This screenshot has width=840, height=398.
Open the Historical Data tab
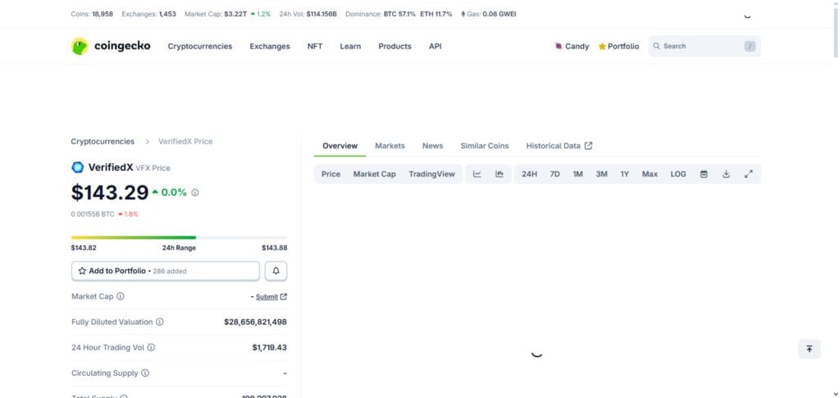pos(559,146)
